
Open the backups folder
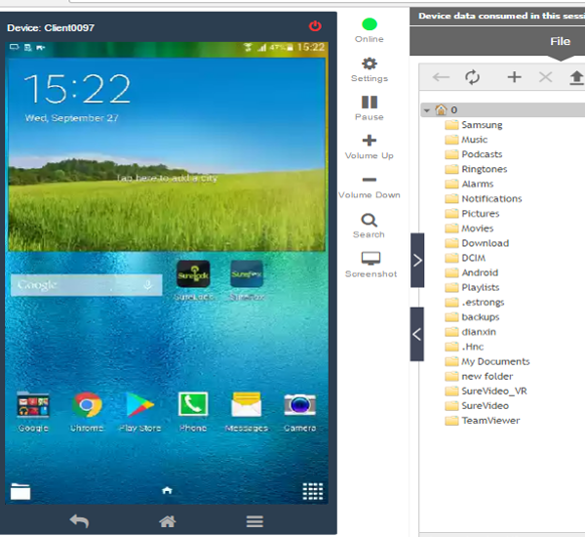coord(472,317)
